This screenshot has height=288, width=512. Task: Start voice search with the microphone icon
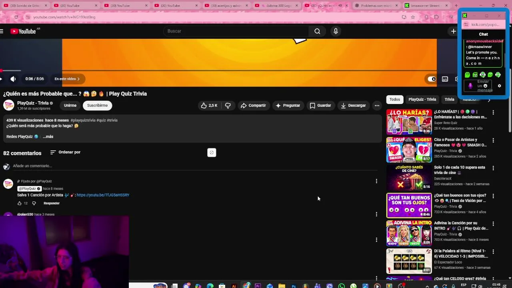(336, 31)
